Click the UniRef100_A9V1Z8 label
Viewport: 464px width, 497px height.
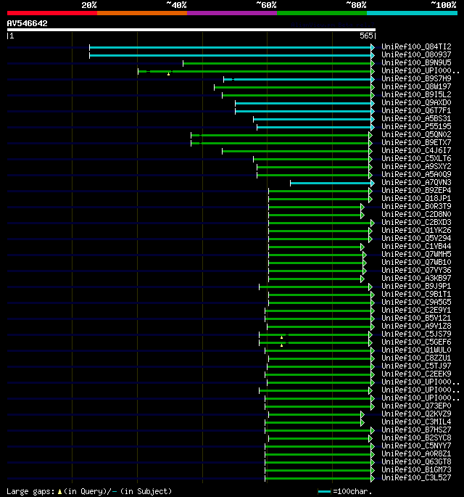[416, 326]
